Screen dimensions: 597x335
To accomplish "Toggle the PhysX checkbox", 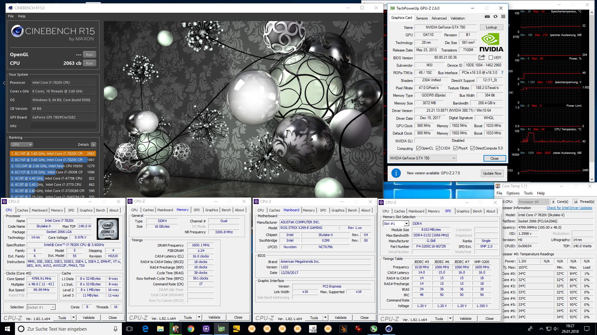I will point(455,148).
